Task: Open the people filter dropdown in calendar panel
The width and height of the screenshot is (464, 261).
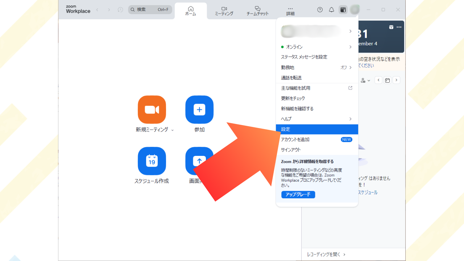Action: coord(365,80)
